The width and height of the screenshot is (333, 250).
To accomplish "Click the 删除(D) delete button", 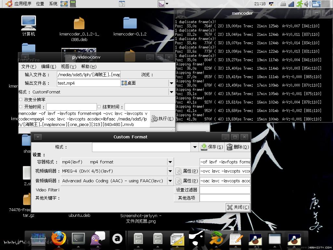I will tap(238, 147).
